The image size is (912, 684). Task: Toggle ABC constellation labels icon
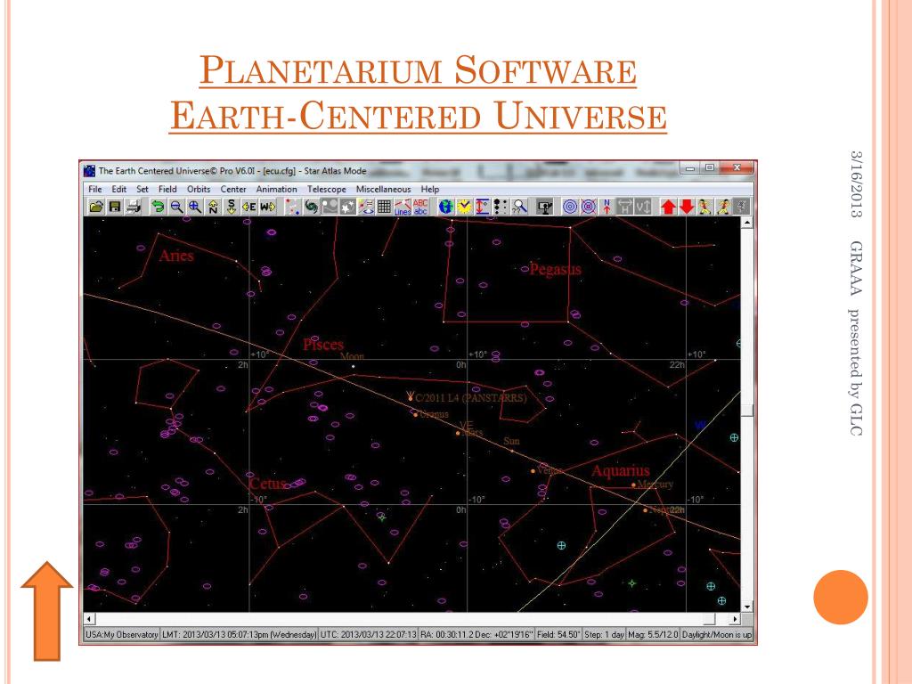pyautogui.click(x=420, y=207)
